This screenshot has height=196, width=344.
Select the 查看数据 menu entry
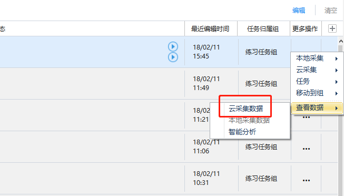(317, 108)
